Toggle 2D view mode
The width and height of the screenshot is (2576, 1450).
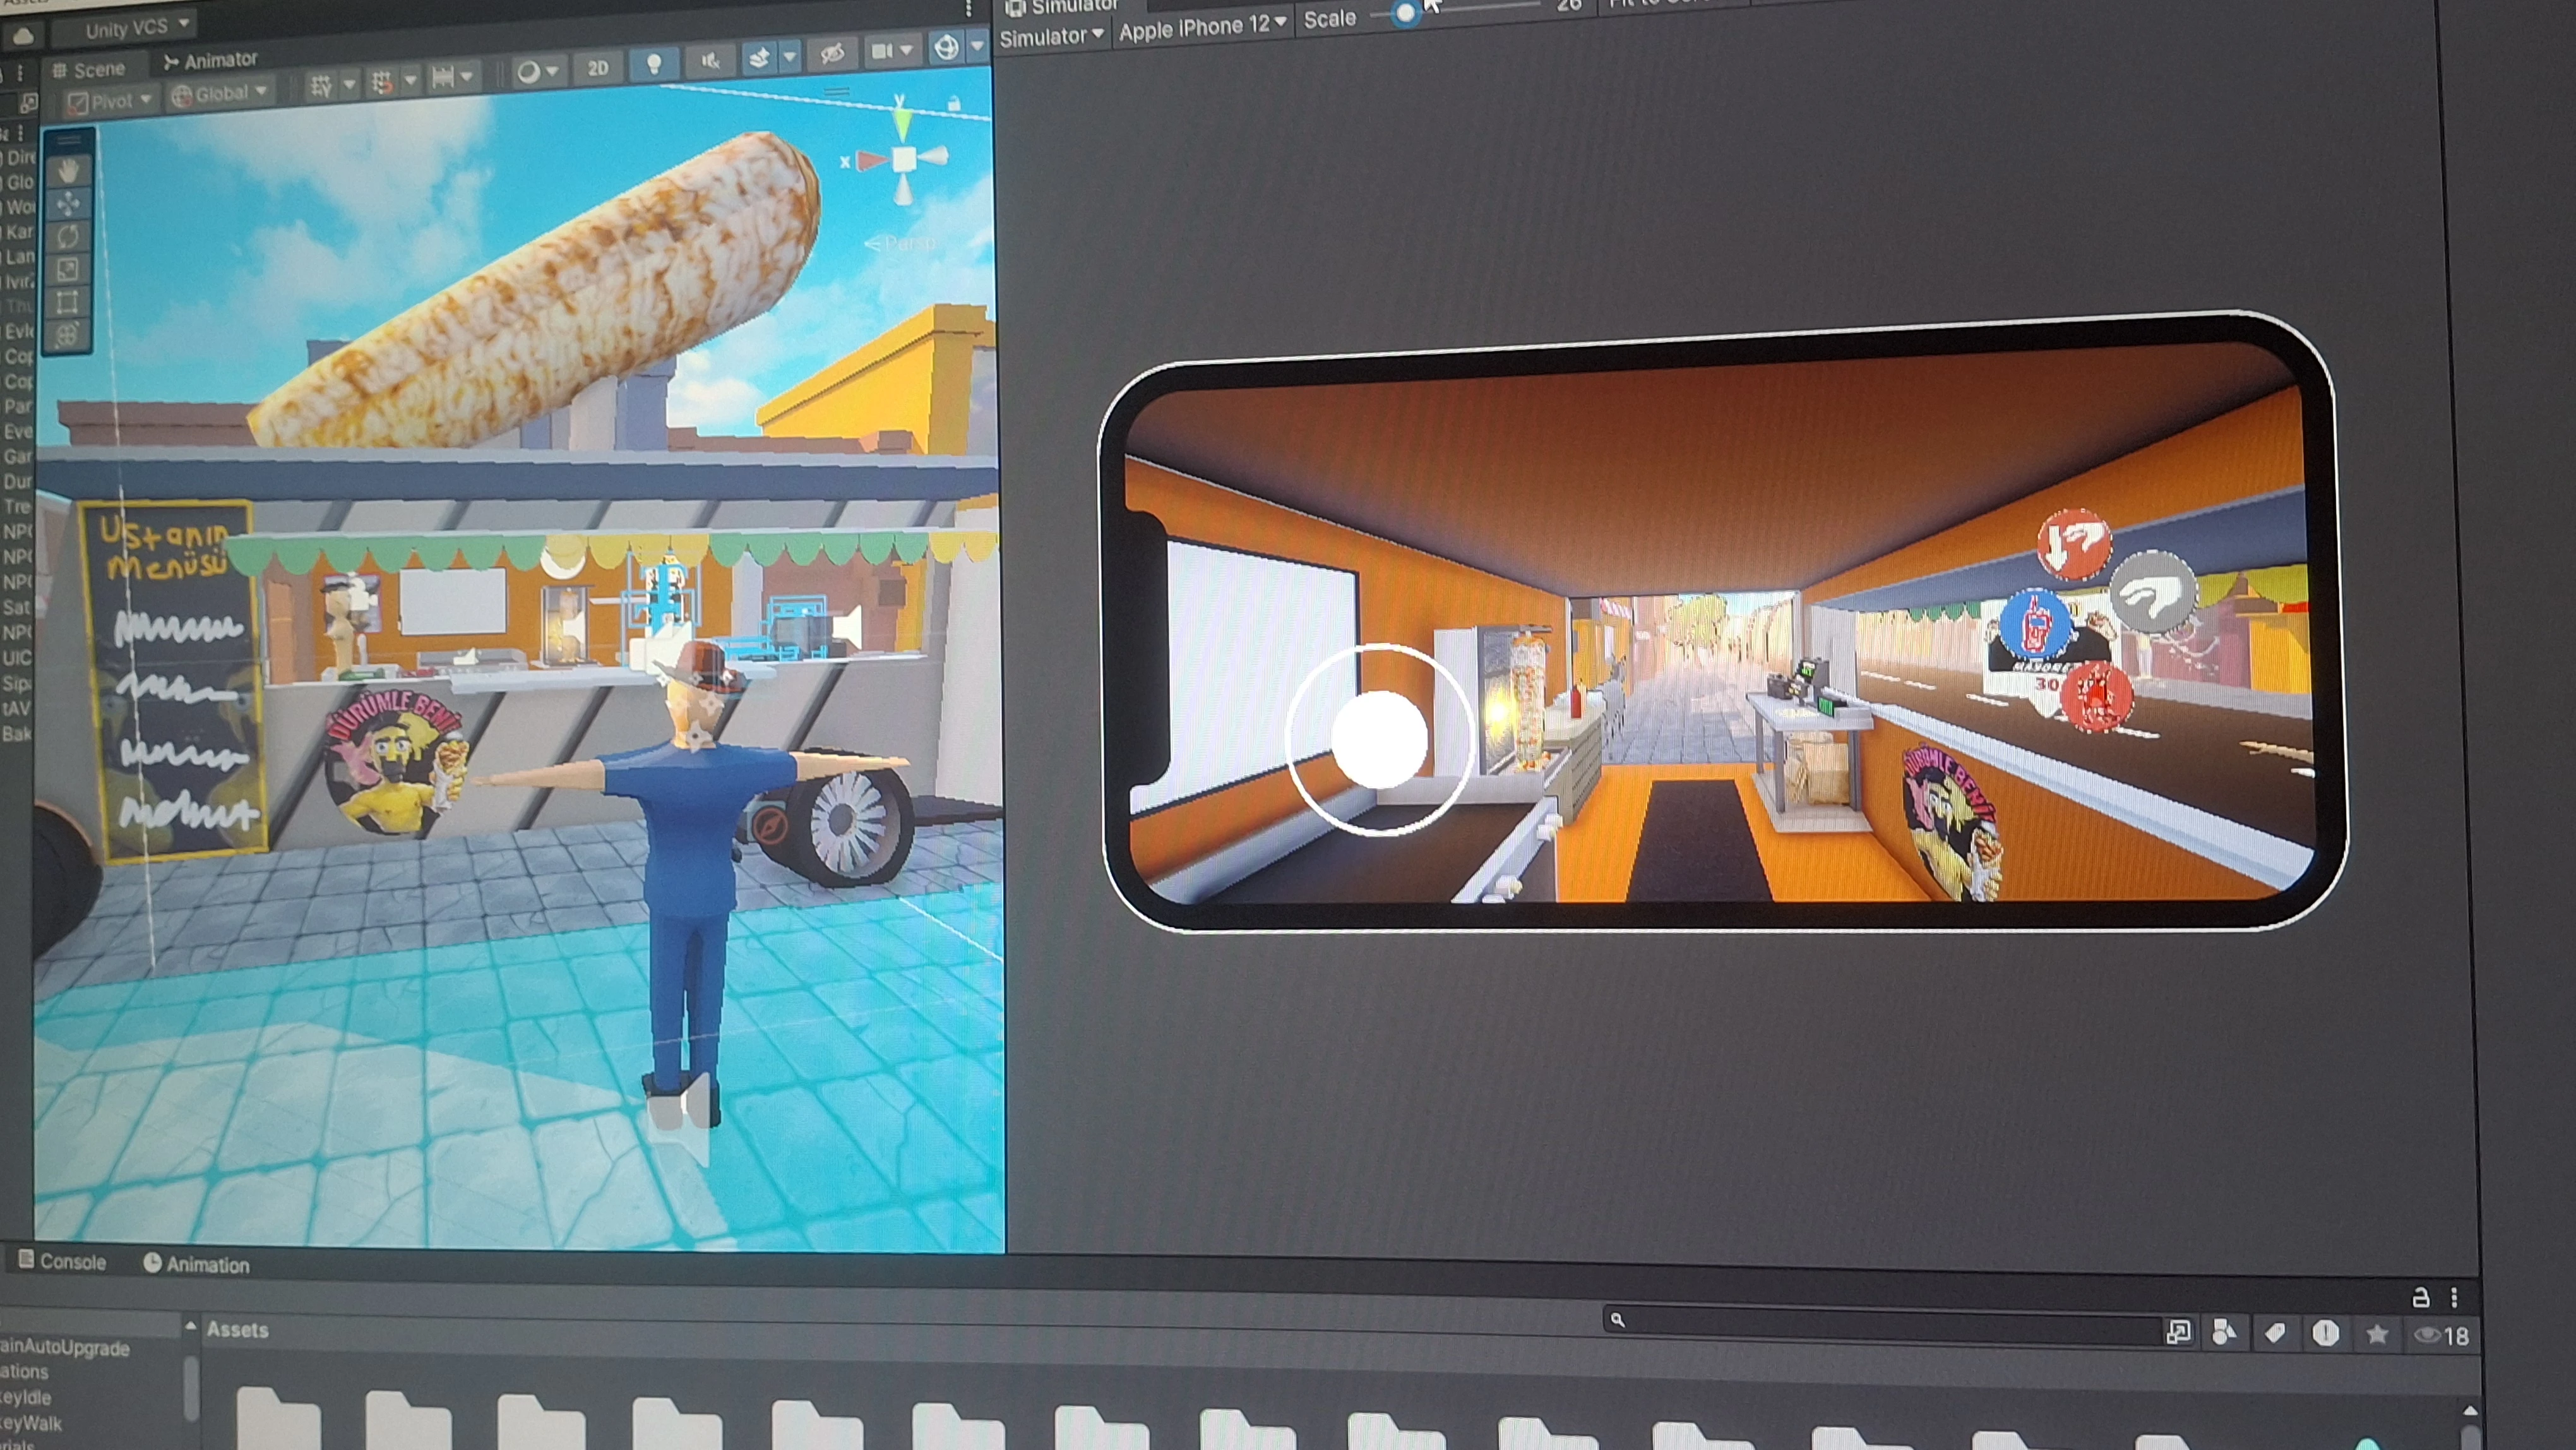tap(597, 68)
